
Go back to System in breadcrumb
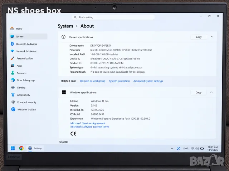click(65, 26)
